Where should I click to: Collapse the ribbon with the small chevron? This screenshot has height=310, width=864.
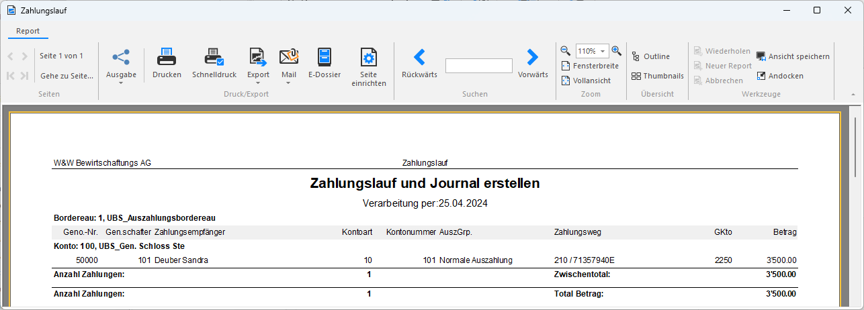click(x=853, y=95)
